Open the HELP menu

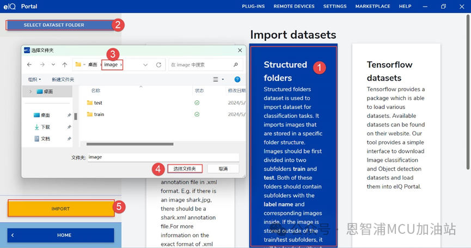coord(405,7)
